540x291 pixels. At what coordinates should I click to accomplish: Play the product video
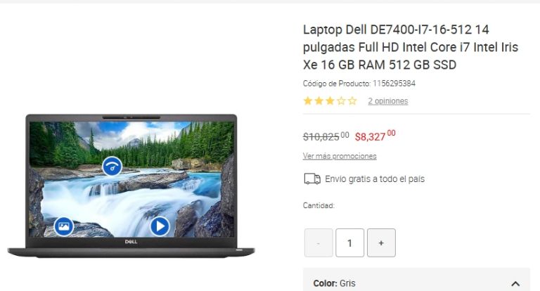coord(160,226)
